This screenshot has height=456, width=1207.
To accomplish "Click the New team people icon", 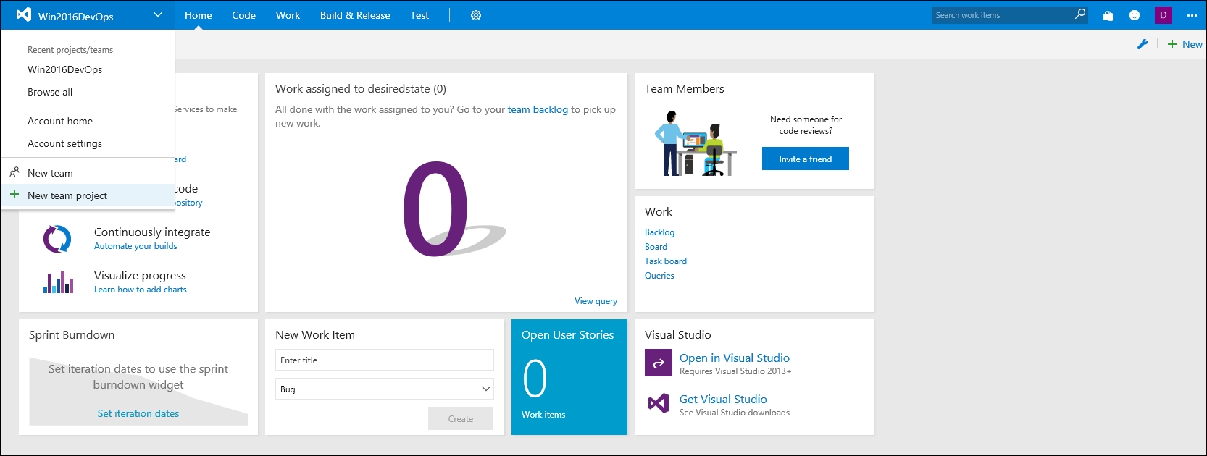I will coord(14,172).
